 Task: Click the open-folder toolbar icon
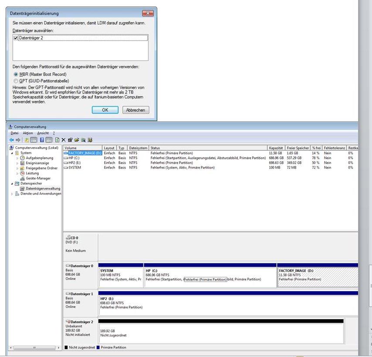pyautogui.click(x=77, y=140)
